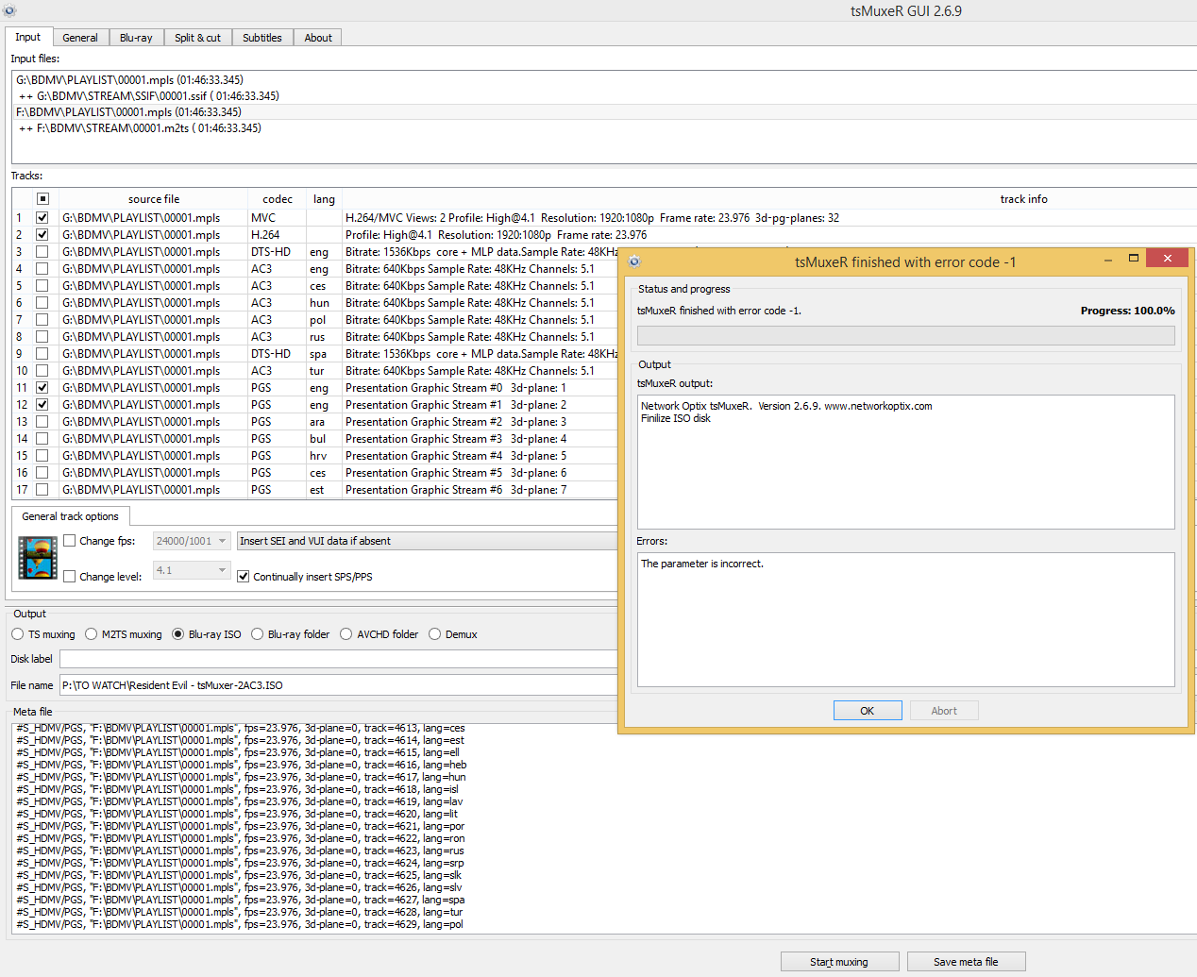Click the Abort button
Screen dimensions: 1197x977
pos(944,711)
